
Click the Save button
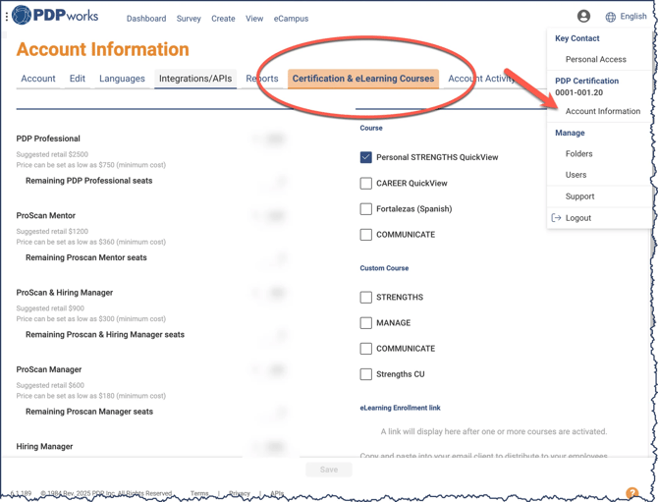pos(329,470)
